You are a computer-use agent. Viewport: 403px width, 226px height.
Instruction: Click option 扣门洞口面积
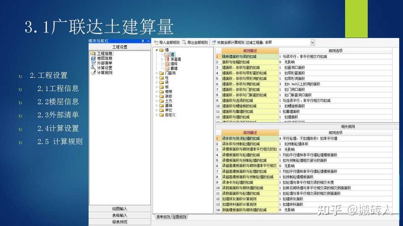coord(294,89)
